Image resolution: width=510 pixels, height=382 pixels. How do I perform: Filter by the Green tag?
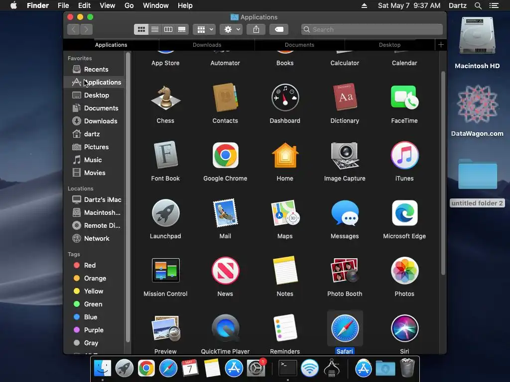[94, 304]
